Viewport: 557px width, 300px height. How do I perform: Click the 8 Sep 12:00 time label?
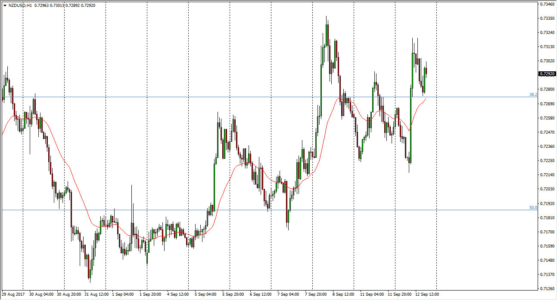344,295
